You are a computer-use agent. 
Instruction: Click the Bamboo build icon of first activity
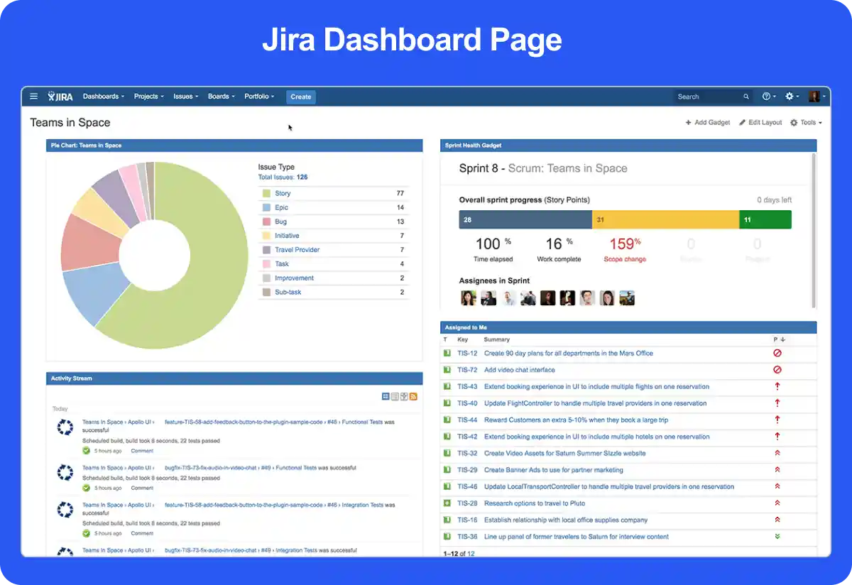pyautogui.click(x=65, y=427)
